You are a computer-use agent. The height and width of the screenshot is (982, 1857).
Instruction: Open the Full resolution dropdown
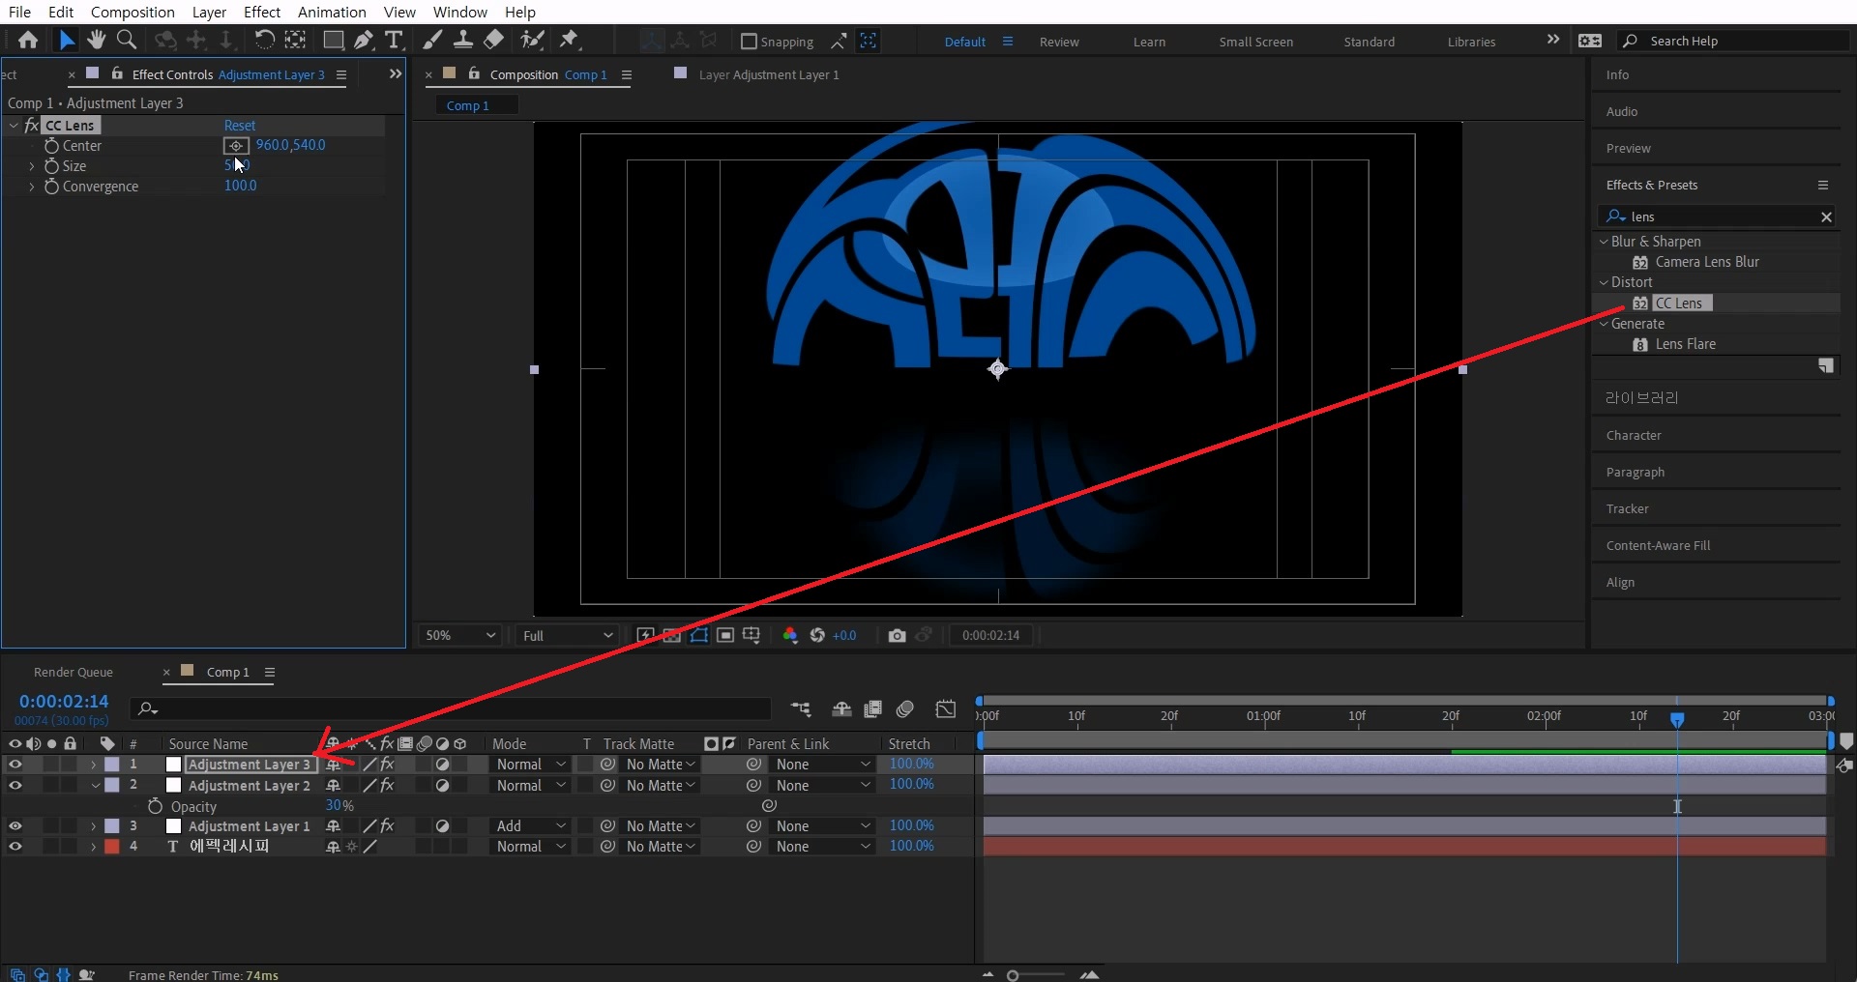tap(567, 635)
